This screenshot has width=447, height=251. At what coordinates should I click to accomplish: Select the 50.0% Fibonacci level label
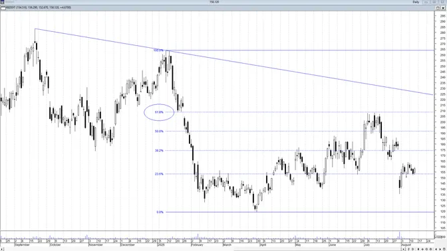pyautogui.click(x=159, y=131)
